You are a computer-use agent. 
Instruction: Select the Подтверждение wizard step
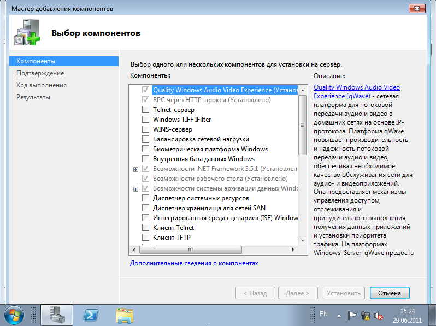pos(40,73)
